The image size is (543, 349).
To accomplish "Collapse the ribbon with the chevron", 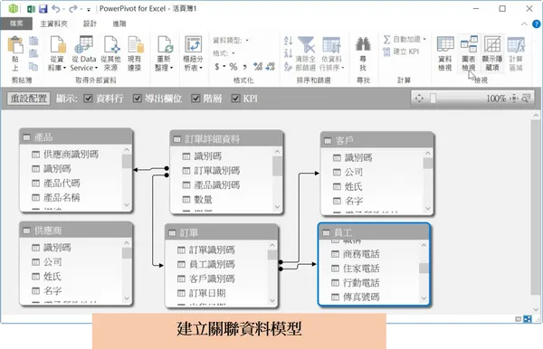I will point(524,24).
